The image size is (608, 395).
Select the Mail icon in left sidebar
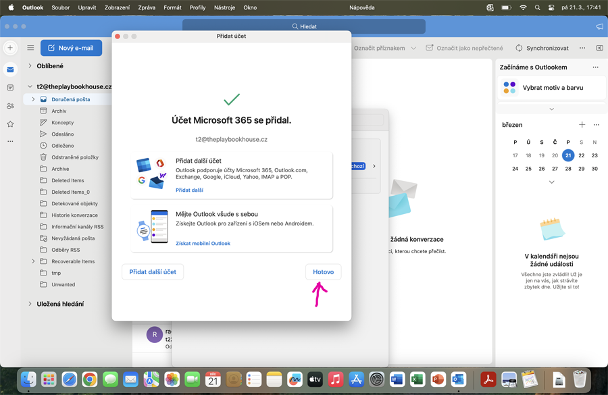tap(10, 70)
